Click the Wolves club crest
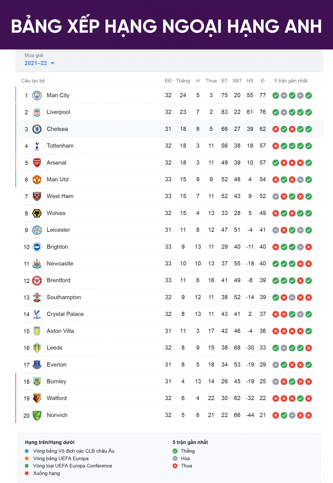This screenshot has height=483, width=333. pos(37,213)
